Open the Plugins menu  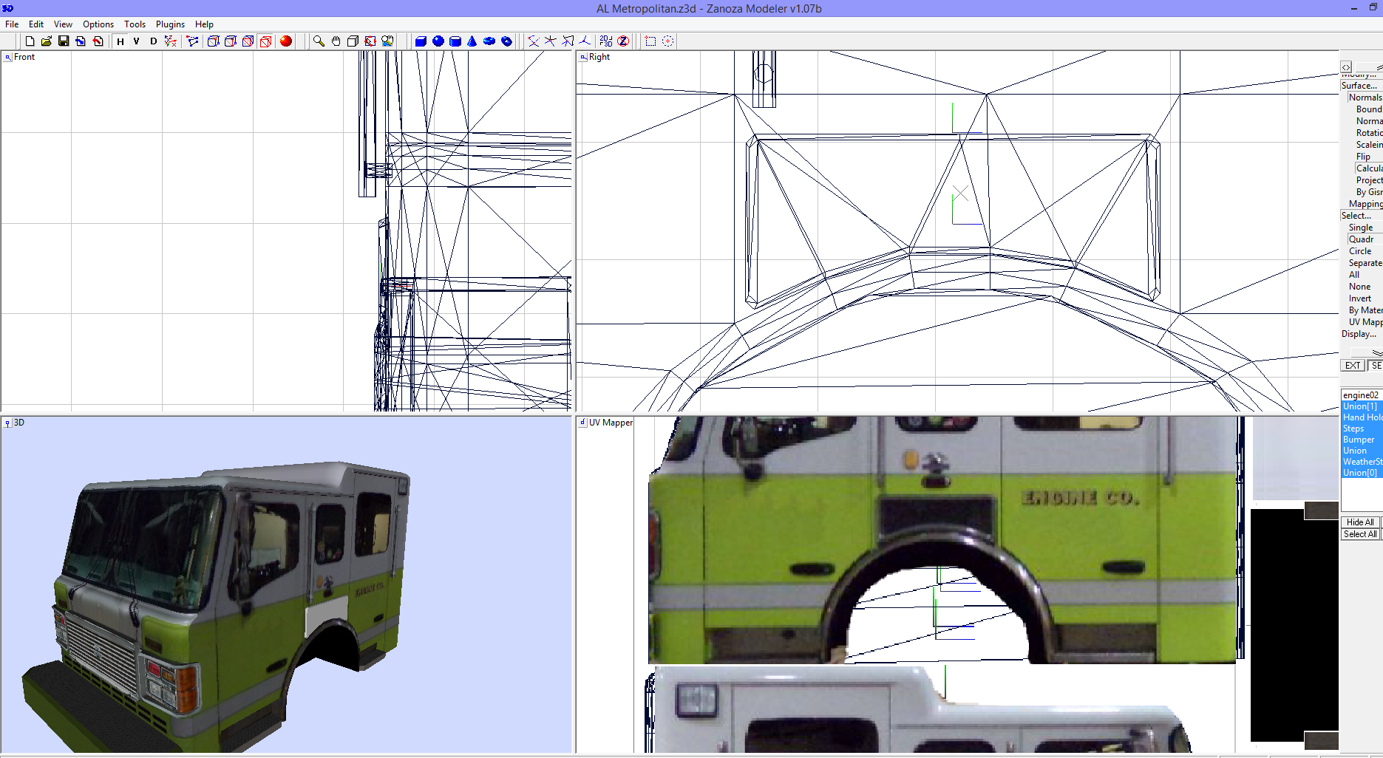(x=170, y=24)
